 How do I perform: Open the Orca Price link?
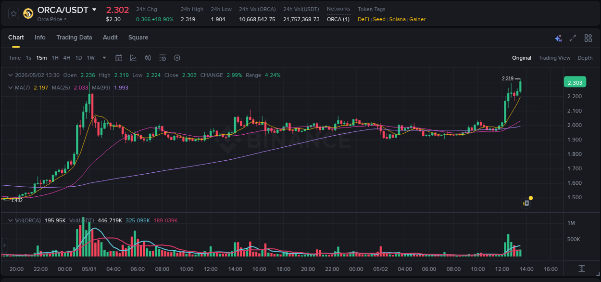tap(52, 19)
